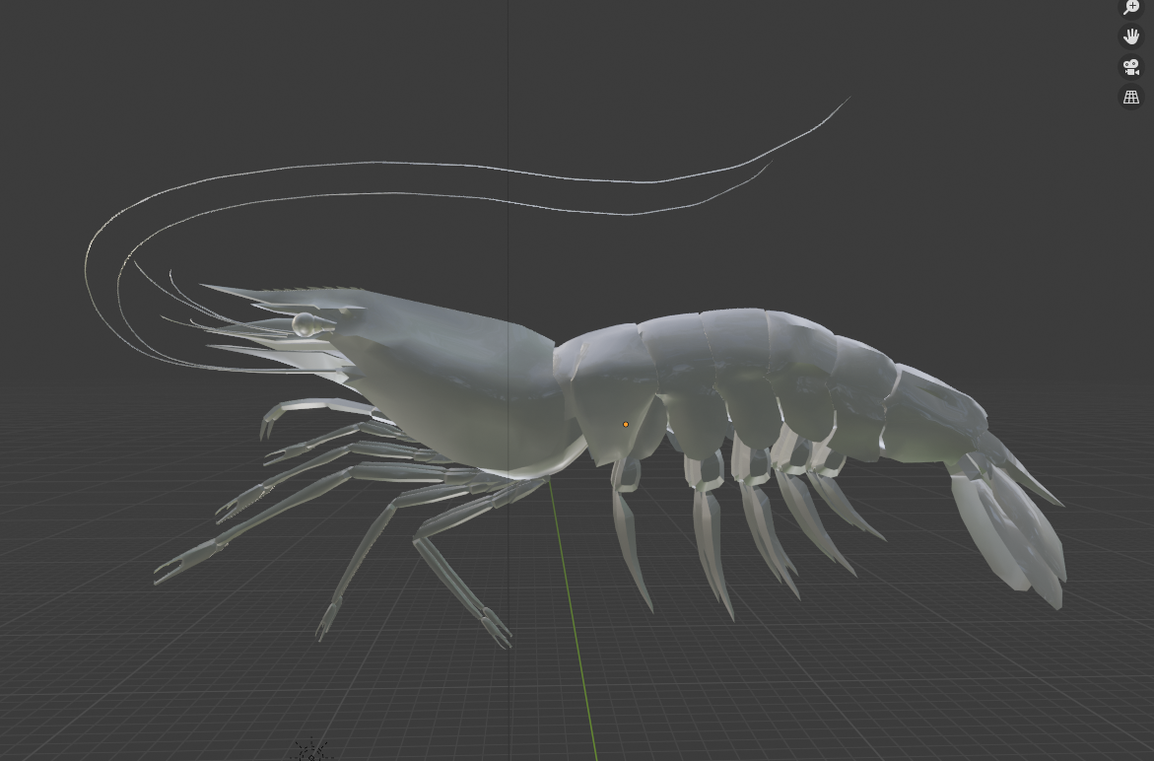The width and height of the screenshot is (1154, 761).
Task: Select the shrimp's round eye
Action: click(304, 324)
